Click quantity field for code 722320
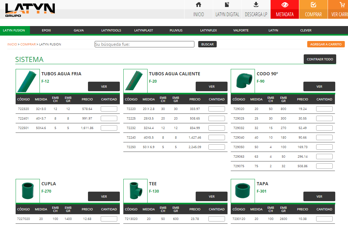This screenshot has width=348, height=225. click(109, 109)
